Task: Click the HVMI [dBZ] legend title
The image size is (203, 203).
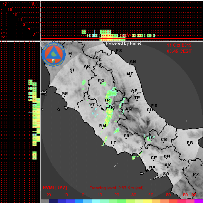Action: point(55,188)
